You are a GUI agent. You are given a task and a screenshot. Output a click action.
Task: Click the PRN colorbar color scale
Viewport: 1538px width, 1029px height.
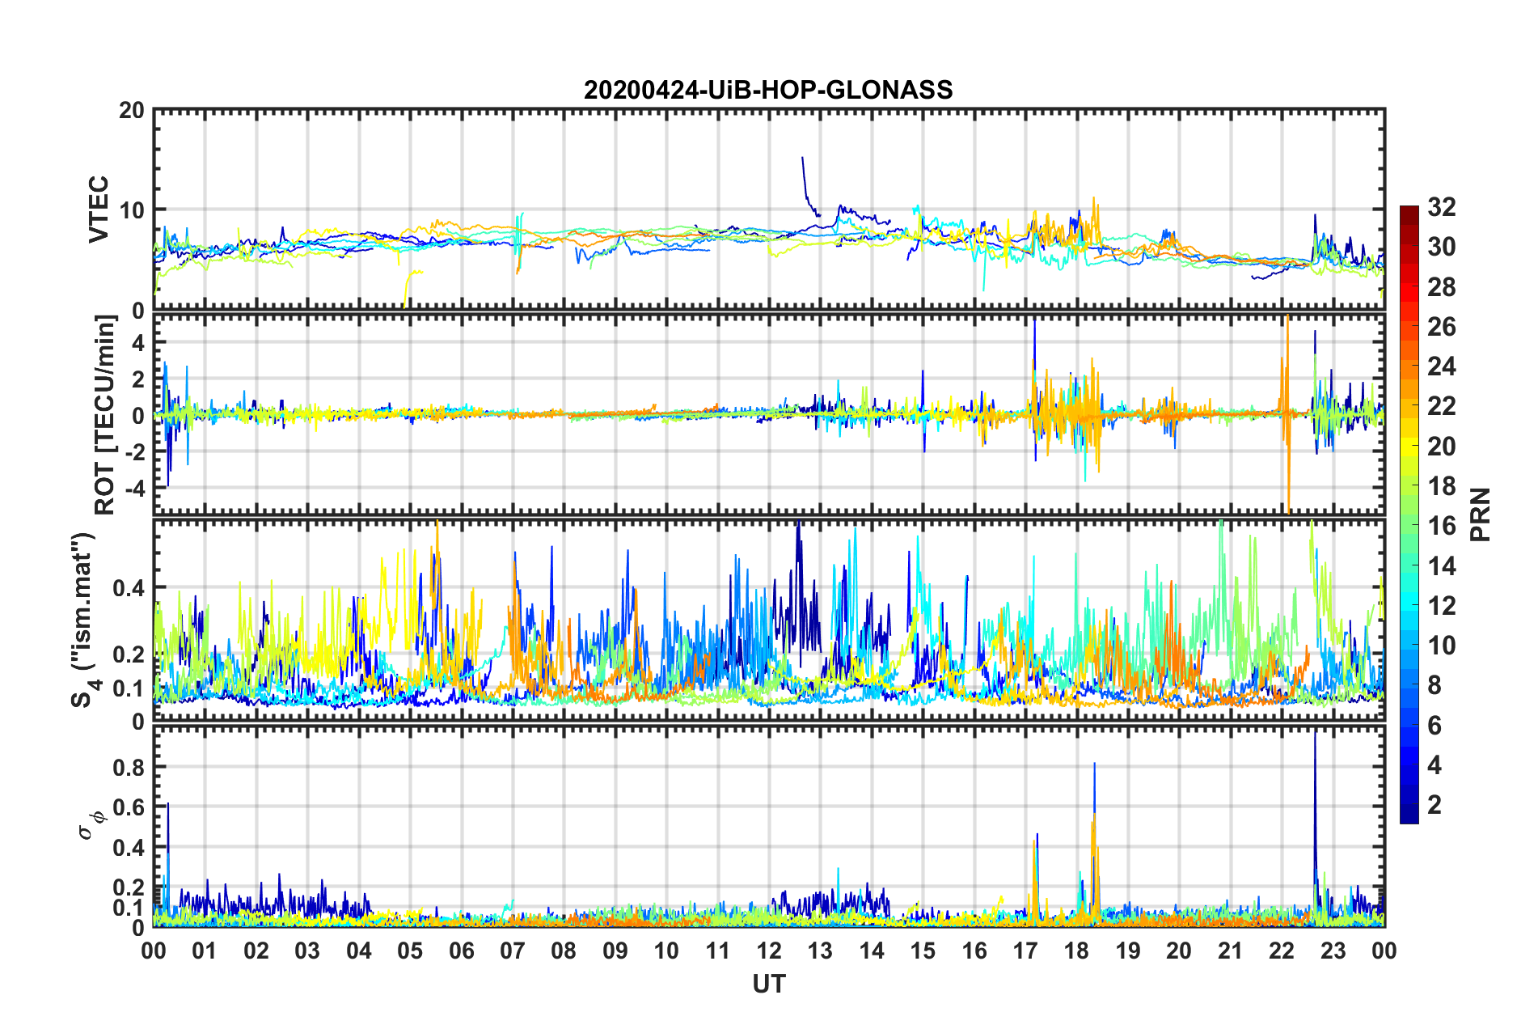(1409, 514)
